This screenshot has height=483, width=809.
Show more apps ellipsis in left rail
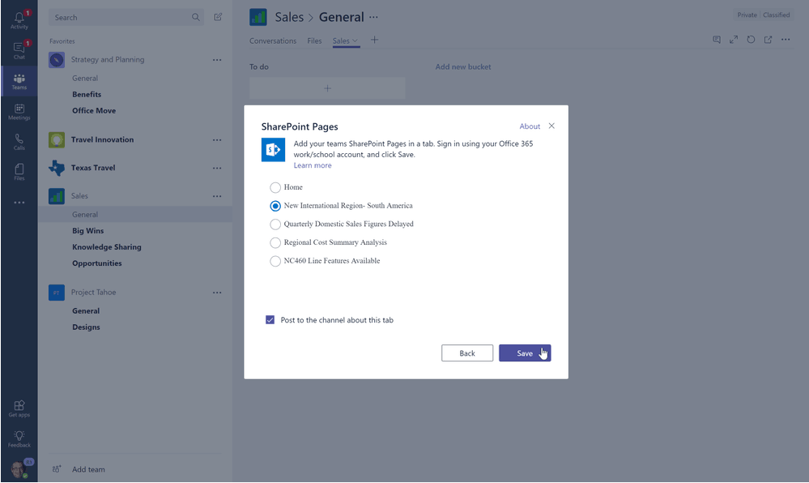pyautogui.click(x=19, y=203)
